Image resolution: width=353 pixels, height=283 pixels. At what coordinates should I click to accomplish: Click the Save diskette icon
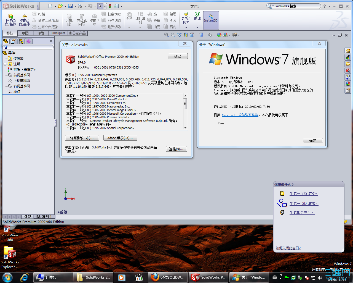click(70, 6)
